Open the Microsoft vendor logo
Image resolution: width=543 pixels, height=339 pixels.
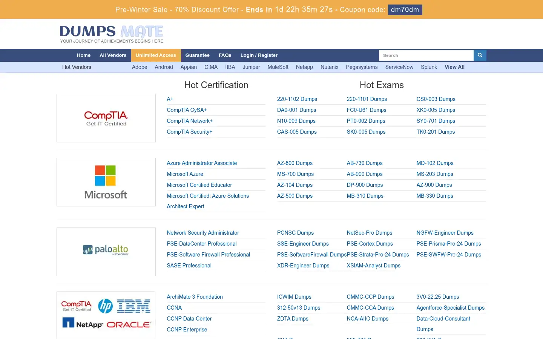point(106,182)
